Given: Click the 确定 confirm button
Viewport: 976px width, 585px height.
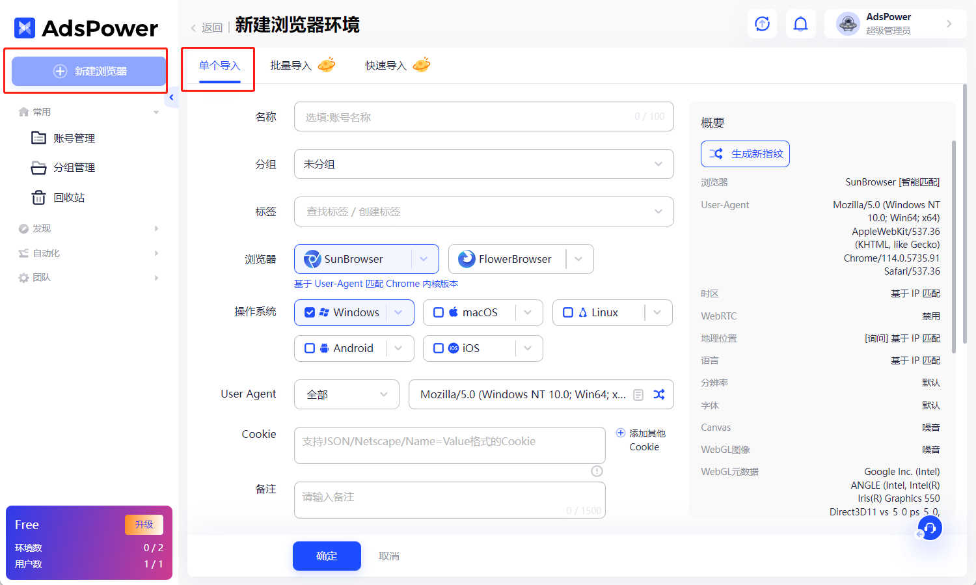Looking at the screenshot, I should click(x=327, y=556).
